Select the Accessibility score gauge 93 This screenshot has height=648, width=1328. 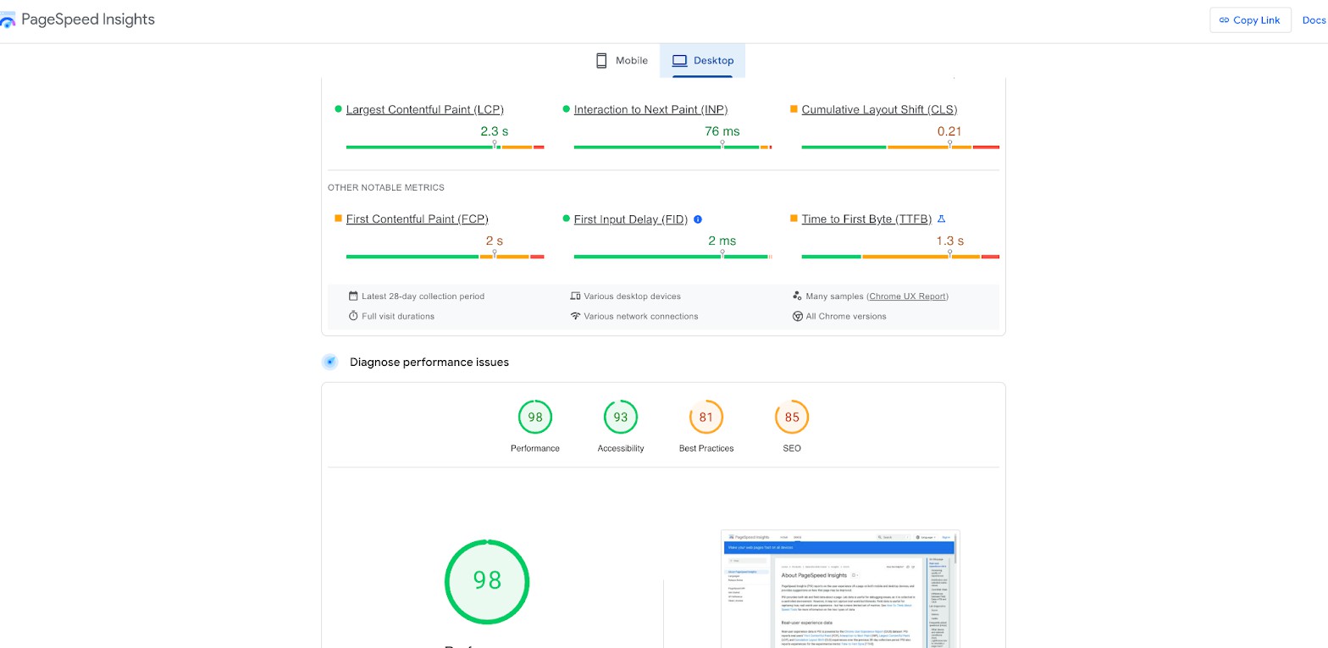click(621, 417)
